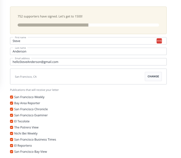Viewport: 181px width, 158px height.
Task: Deselect San Francisco Business Times
Action: pos(12,140)
